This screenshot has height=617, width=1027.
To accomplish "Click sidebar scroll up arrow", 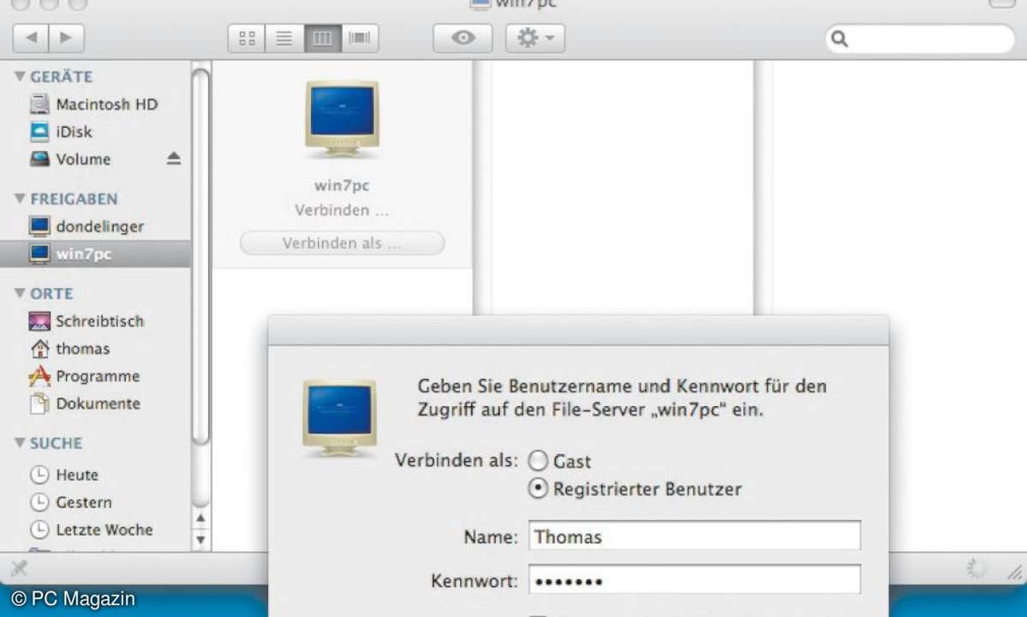I will (x=201, y=518).
